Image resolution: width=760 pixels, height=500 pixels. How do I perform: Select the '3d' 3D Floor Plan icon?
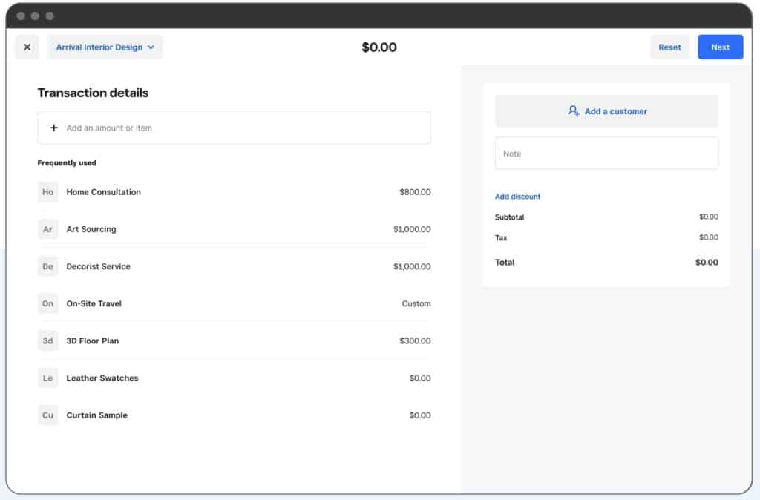(x=47, y=341)
